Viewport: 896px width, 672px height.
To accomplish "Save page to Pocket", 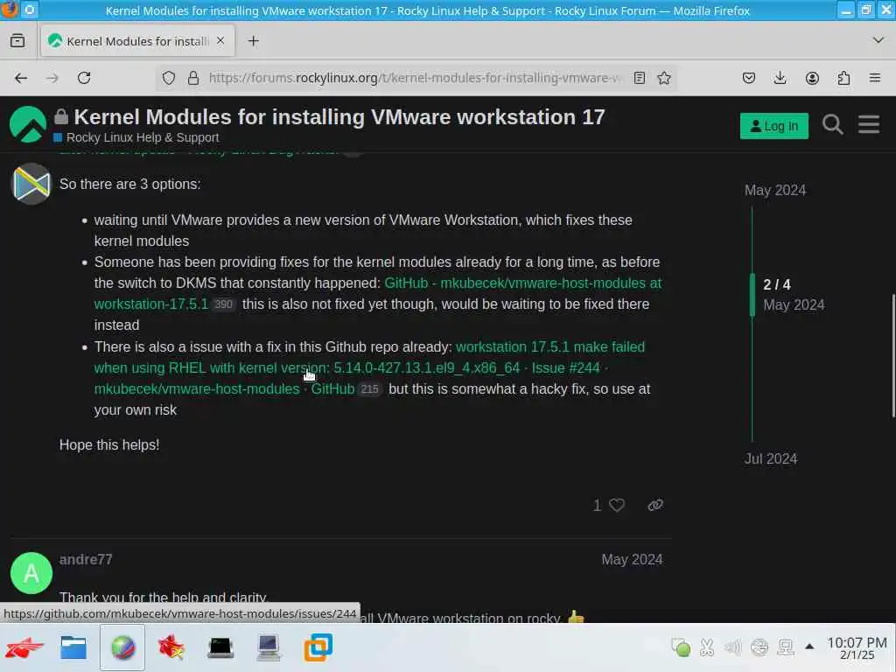I will 749,78.
